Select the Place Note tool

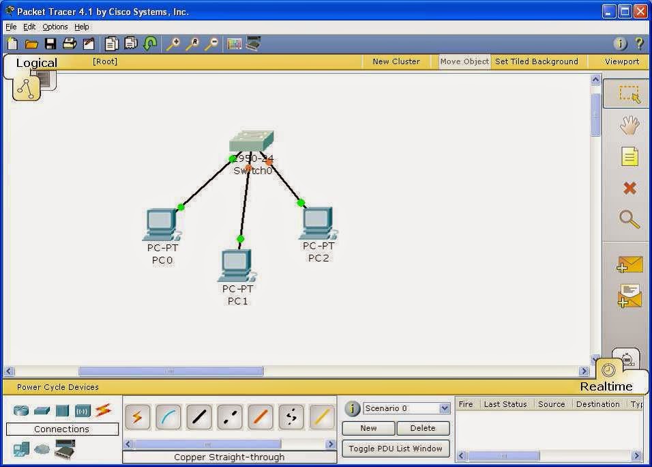point(629,156)
